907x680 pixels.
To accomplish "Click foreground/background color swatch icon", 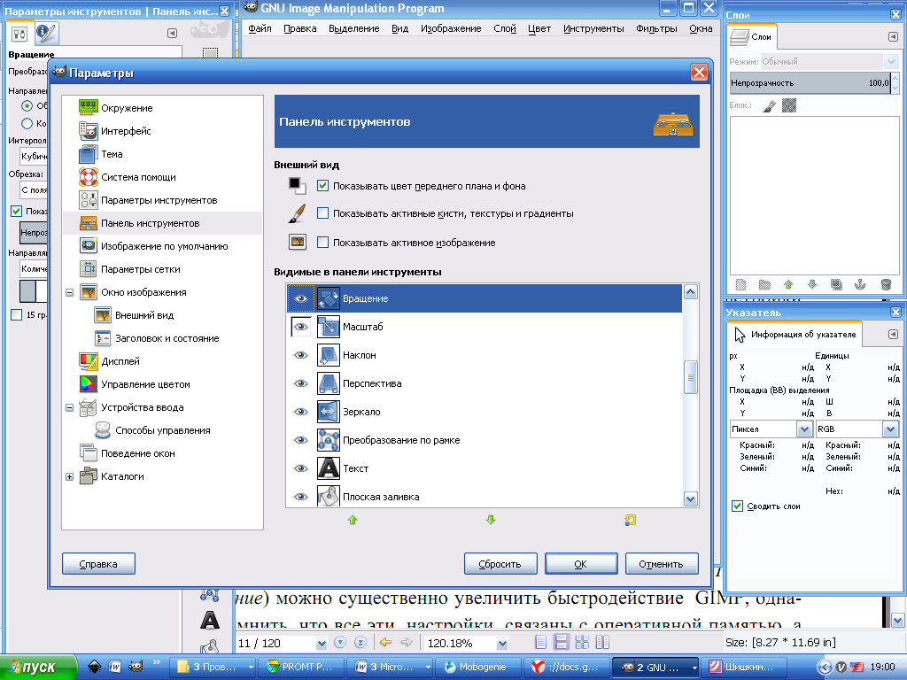I will tap(298, 186).
